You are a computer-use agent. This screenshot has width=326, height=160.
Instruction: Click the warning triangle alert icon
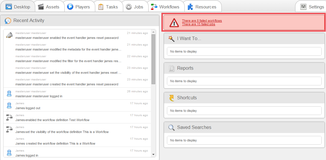[174, 23]
